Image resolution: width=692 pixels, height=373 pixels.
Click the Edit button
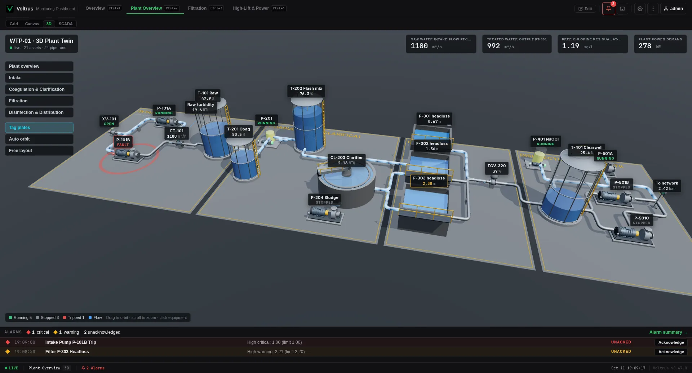(x=585, y=9)
